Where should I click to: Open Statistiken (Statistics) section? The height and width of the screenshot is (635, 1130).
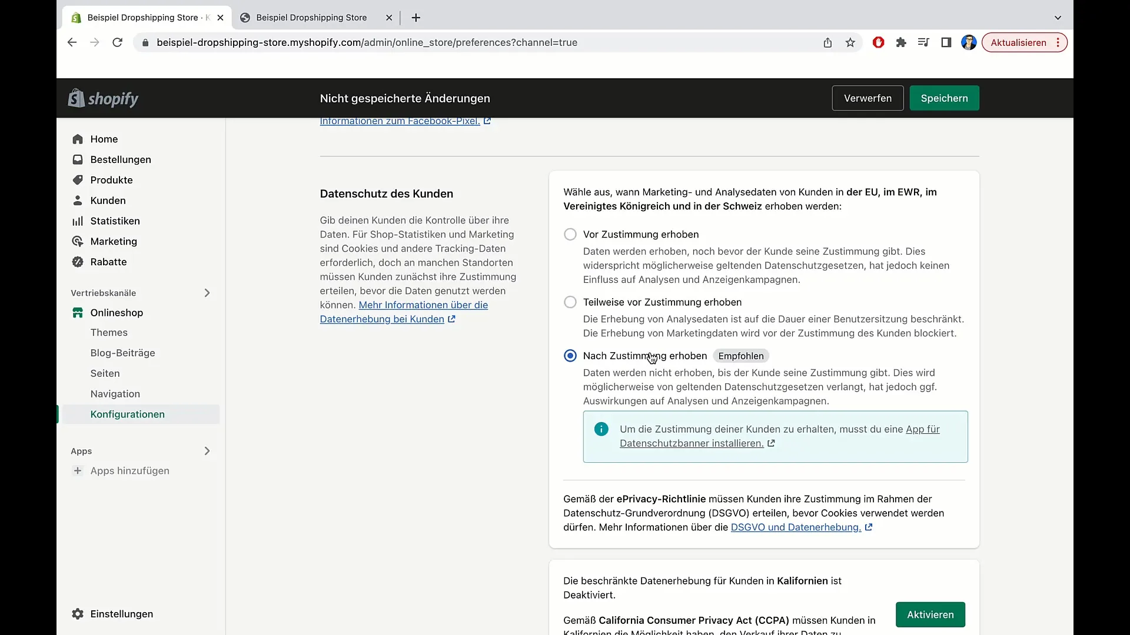pos(115,220)
